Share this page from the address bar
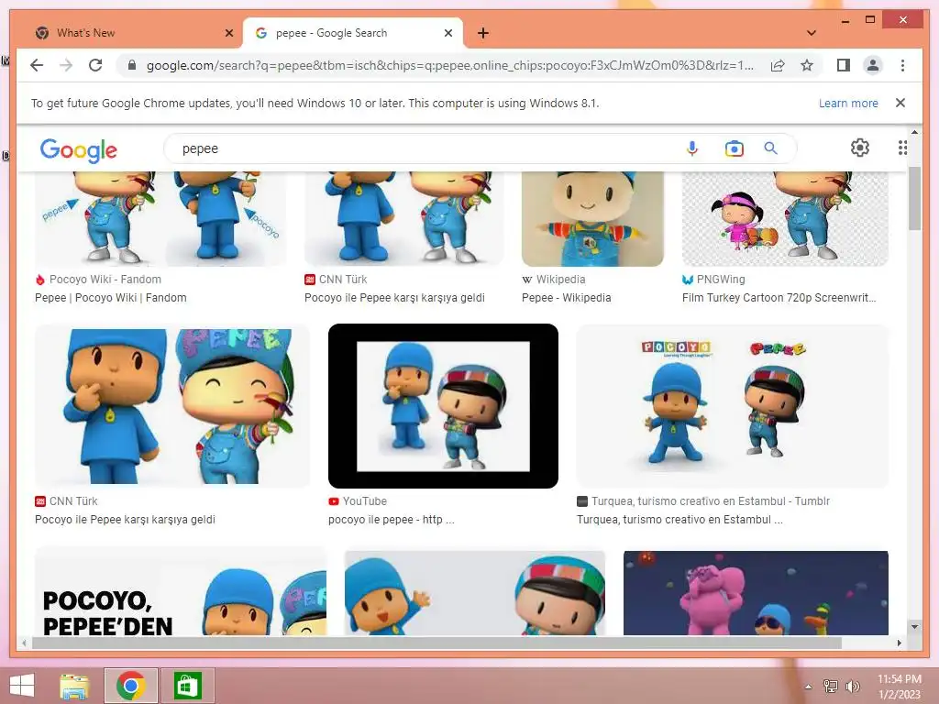Viewport: 939px width, 704px height. [778, 65]
